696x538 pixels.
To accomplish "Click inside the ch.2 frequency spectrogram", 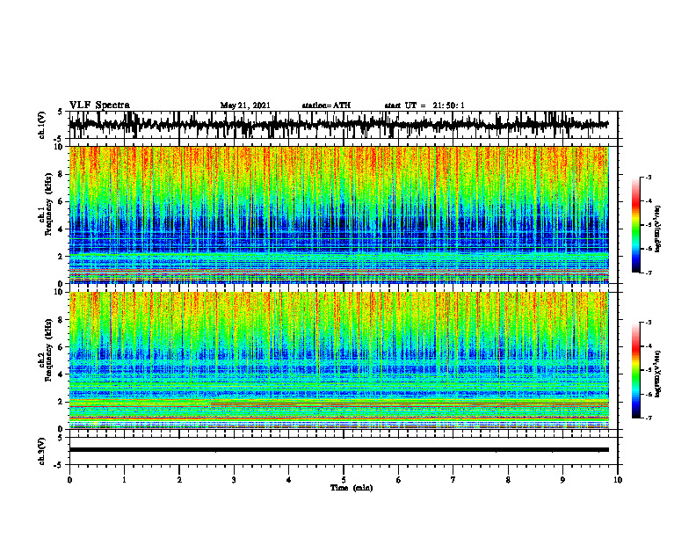I will [x=338, y=360].
